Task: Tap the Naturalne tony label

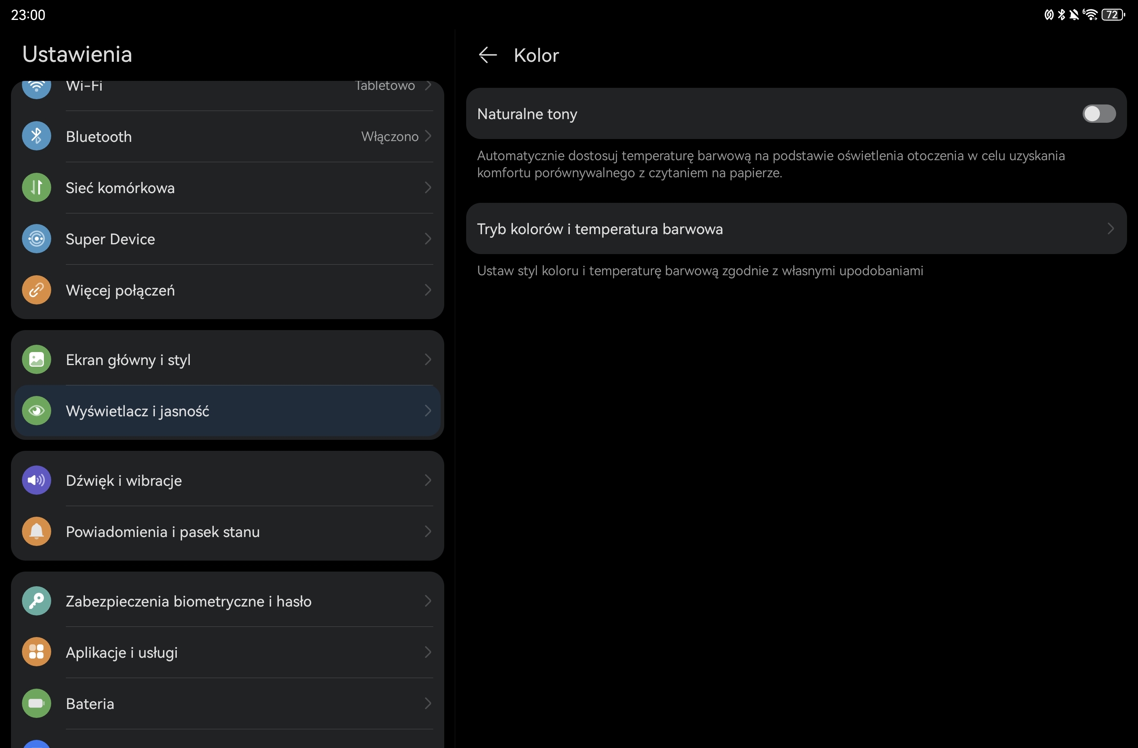Action: tap(527, 114)
